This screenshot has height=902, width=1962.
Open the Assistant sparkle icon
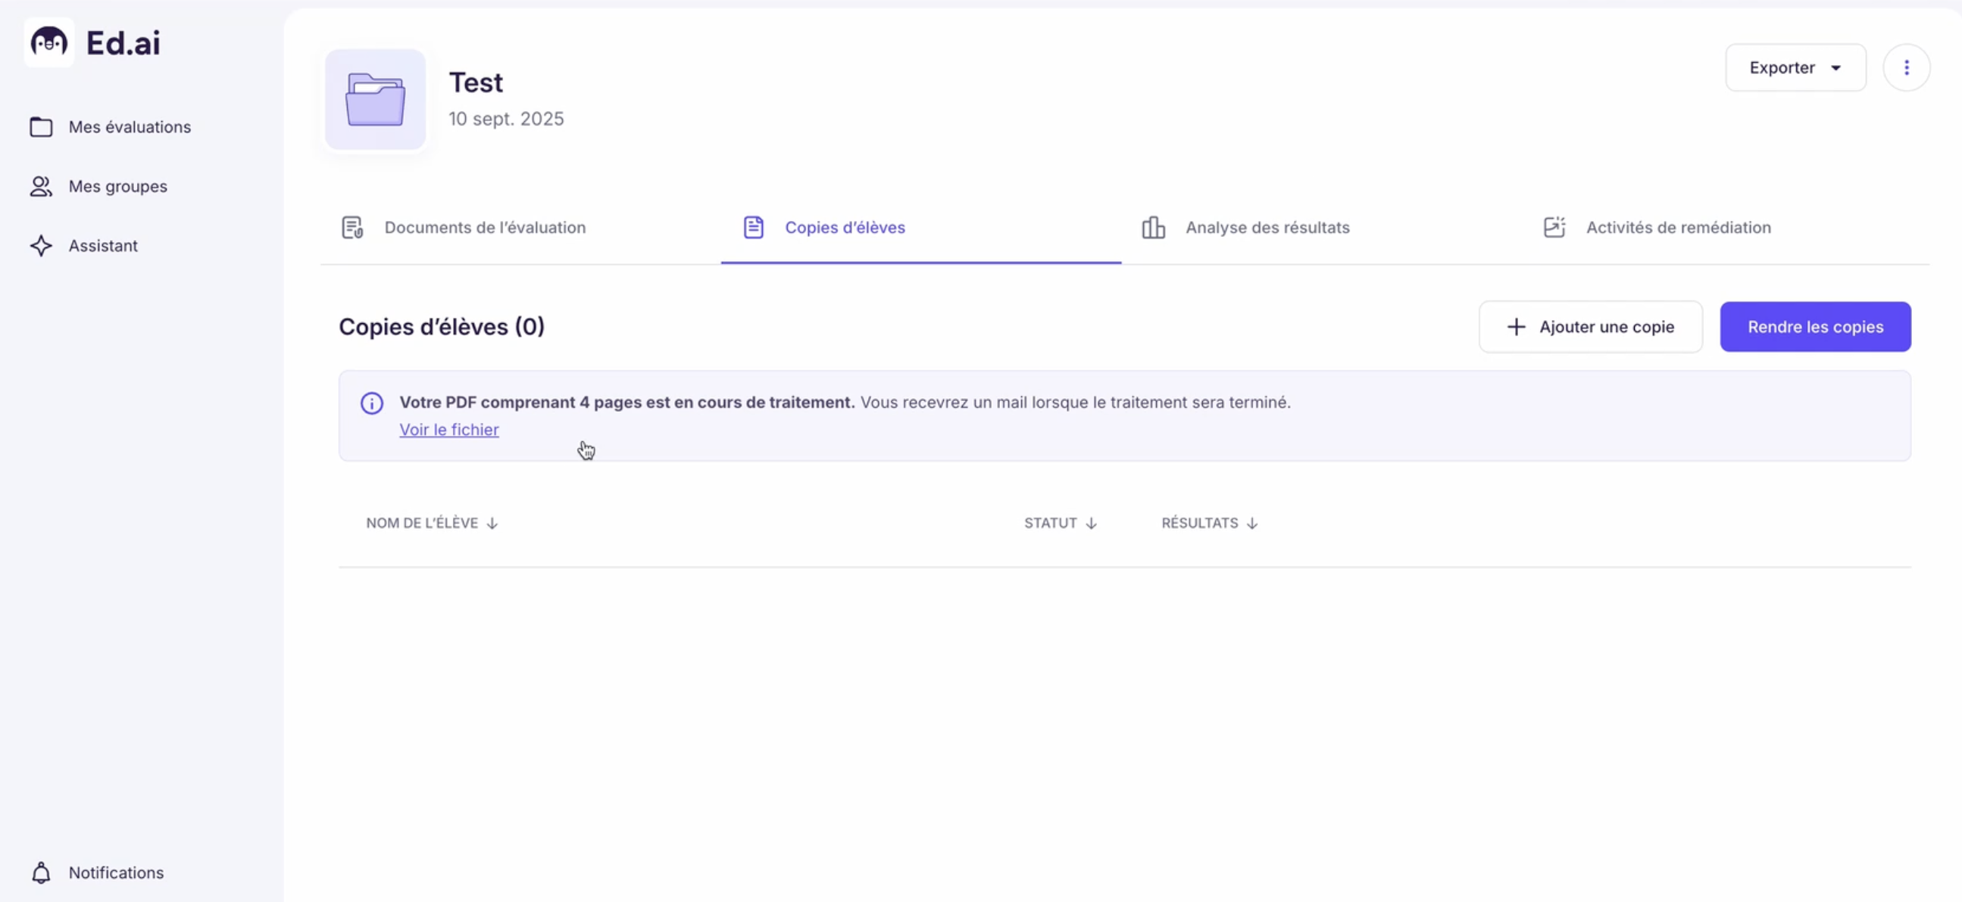click(41, 246)
